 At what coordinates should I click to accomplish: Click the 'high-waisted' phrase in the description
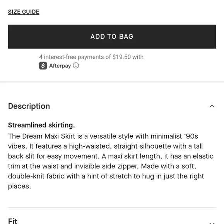(90, 146)
